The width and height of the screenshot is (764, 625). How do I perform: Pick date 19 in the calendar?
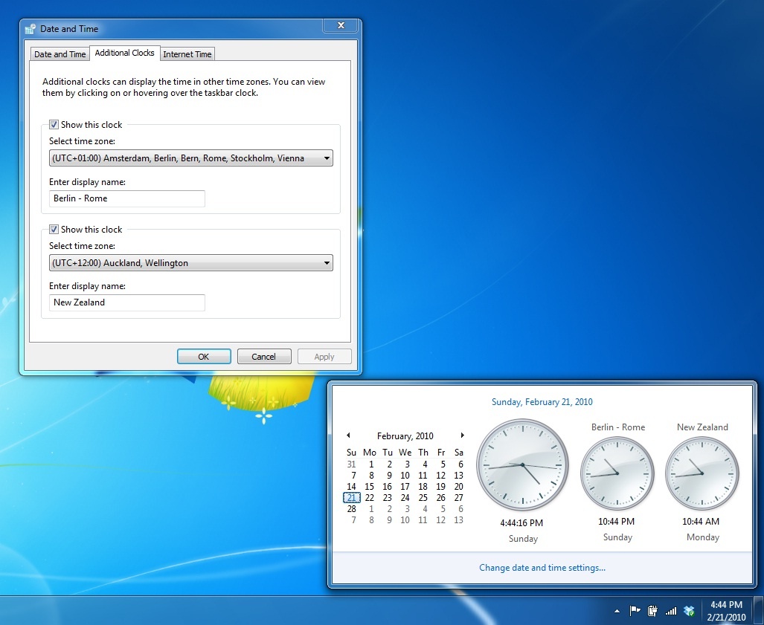pos(441,486)
